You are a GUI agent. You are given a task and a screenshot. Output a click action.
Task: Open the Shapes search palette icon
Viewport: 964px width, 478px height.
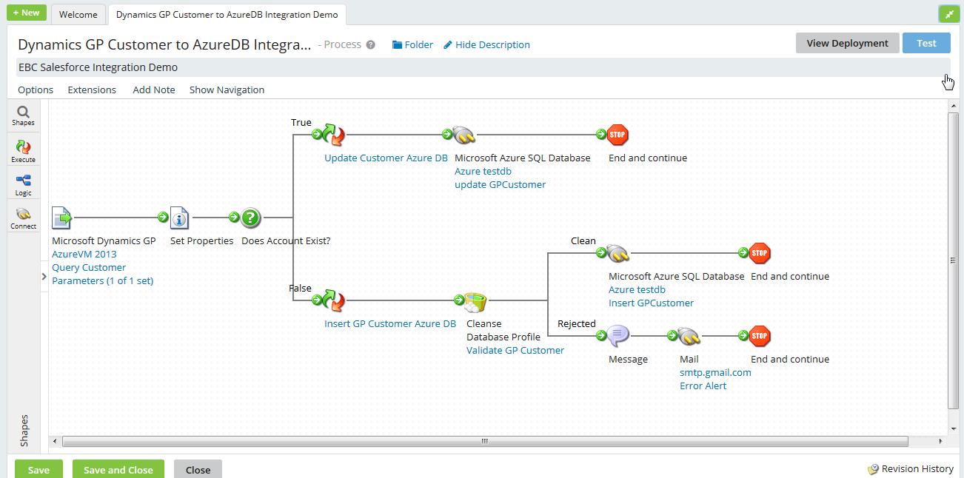tap(23, 115)
